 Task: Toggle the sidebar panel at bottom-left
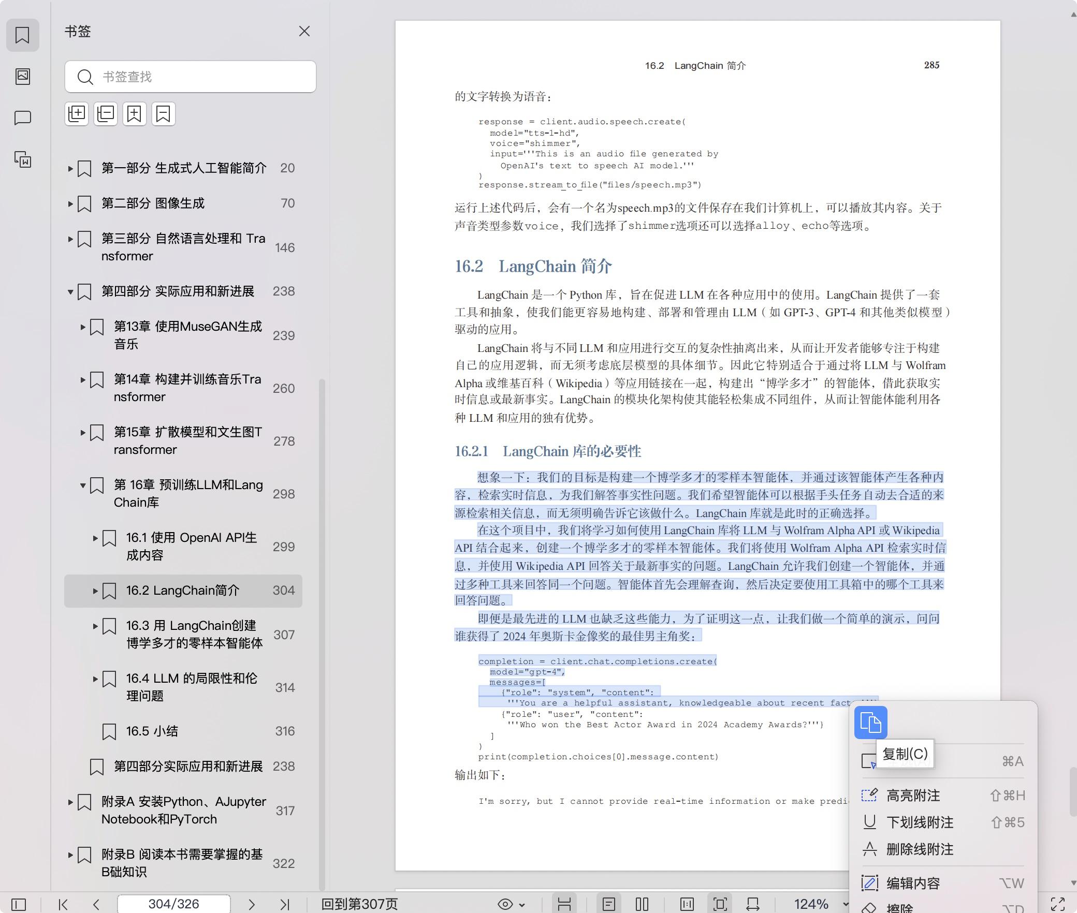tap(19, 904)
